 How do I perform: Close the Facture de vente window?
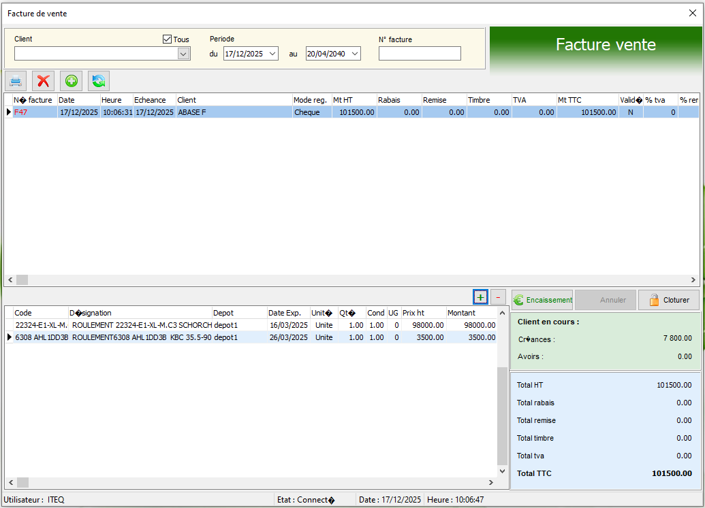693,13
